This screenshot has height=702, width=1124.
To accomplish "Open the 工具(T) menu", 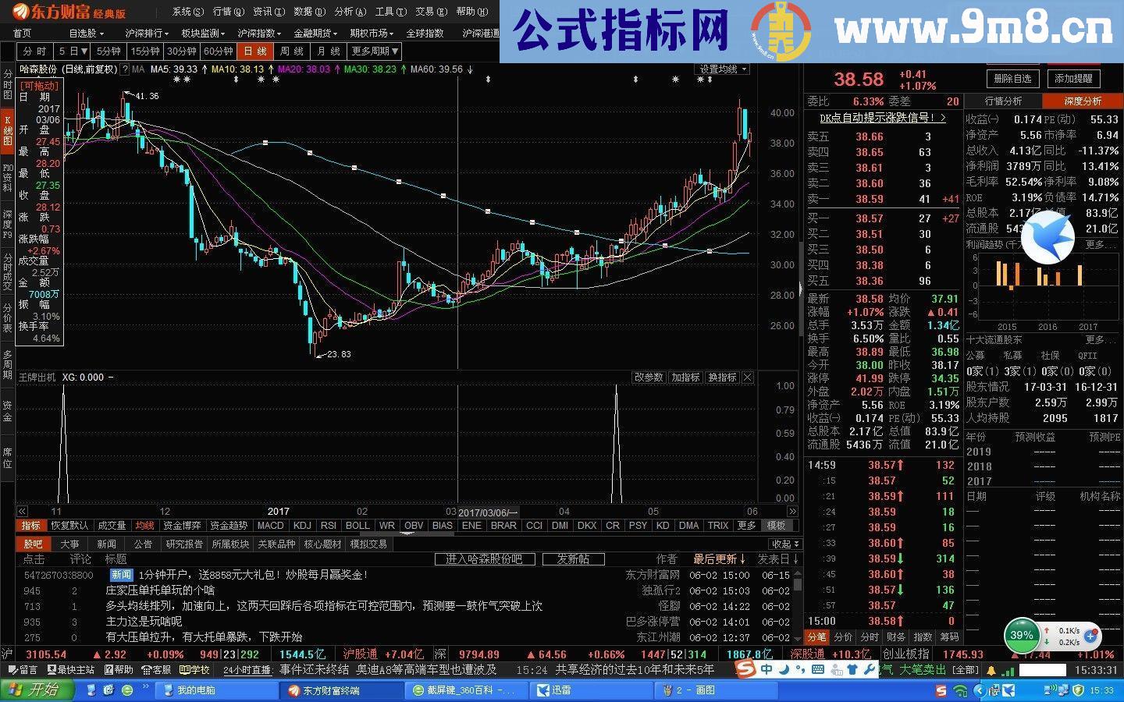I will coord(390,12).
